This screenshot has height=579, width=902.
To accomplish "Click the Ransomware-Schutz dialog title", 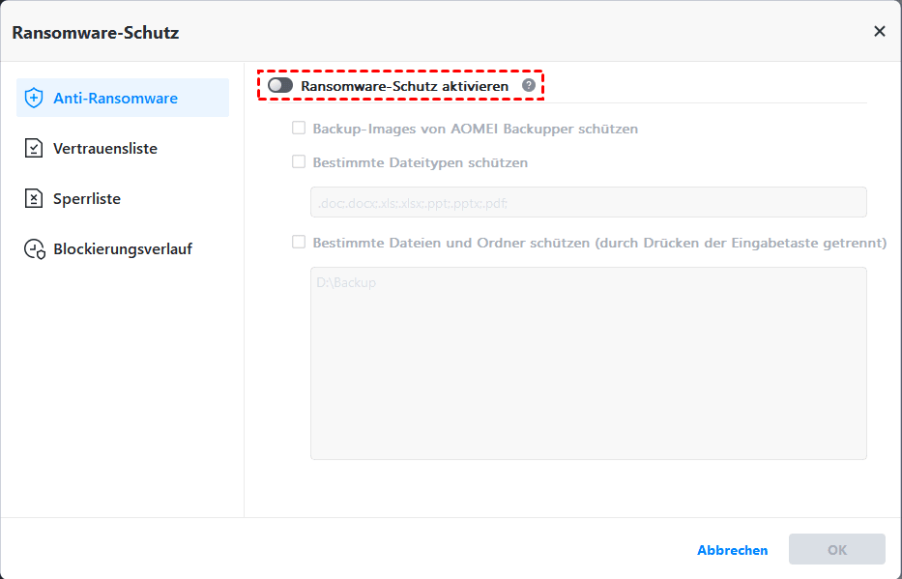I will click(x=96, y=33).
